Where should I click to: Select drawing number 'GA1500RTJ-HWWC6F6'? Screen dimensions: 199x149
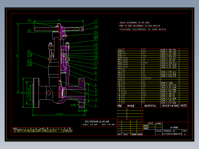(172, 134)
